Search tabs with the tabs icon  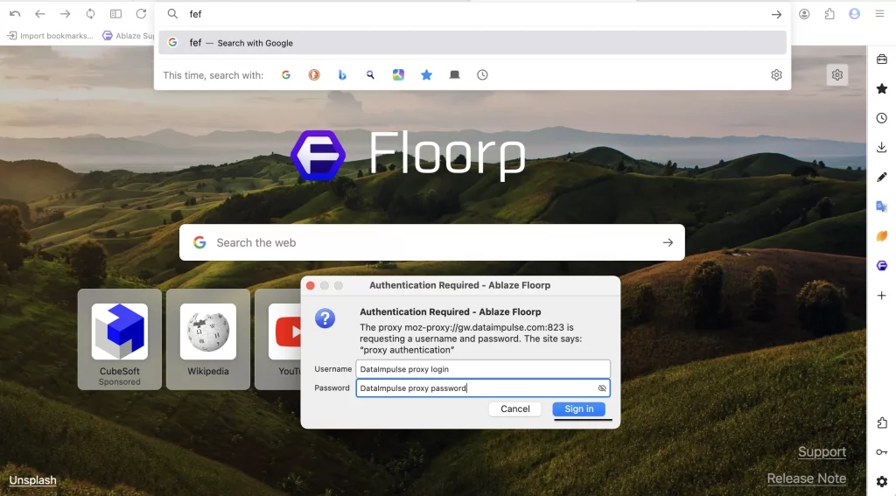454,75
